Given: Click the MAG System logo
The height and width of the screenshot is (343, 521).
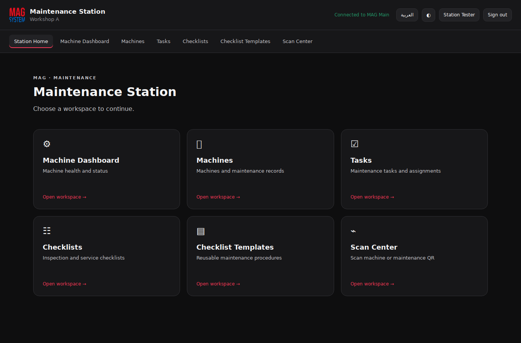Looking at the screenshot, I should click(x=17, y=15).
